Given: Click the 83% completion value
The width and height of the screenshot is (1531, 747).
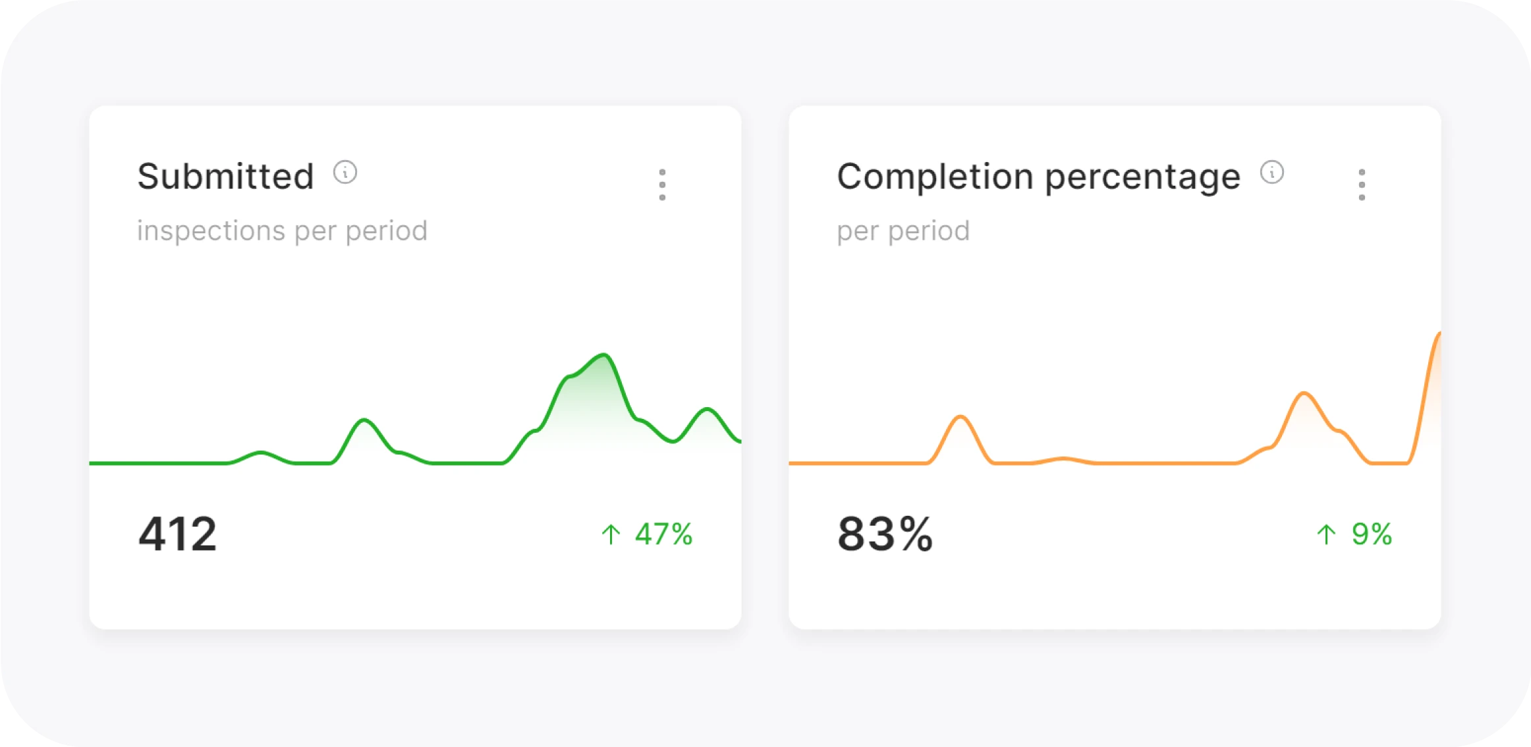Looking at the screenshot, I should coord(885,534).
